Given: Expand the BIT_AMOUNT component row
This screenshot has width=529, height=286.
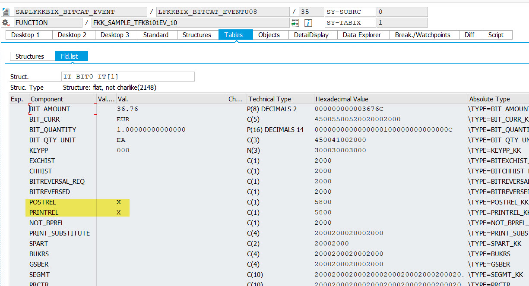Looking at the screenshot, I should [x=17, y=109].
